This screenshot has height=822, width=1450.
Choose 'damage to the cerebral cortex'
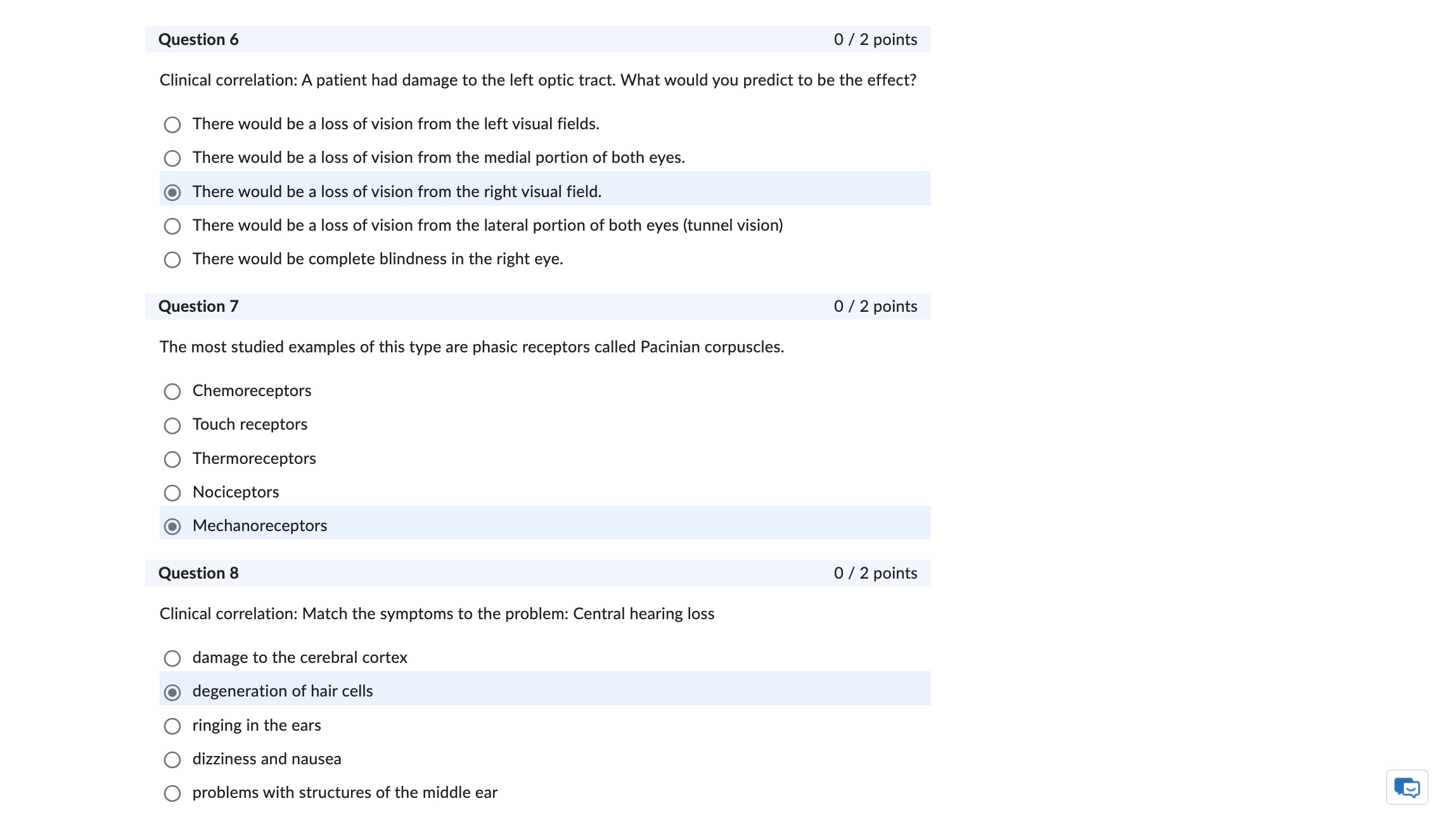point(172,658)
